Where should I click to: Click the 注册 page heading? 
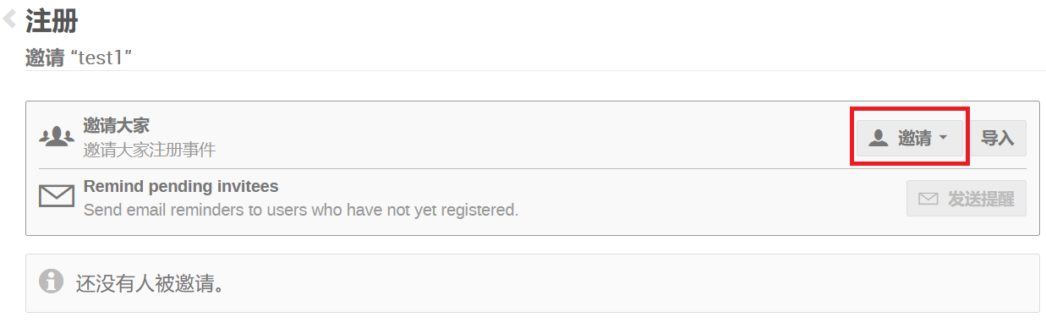(52, 19)
